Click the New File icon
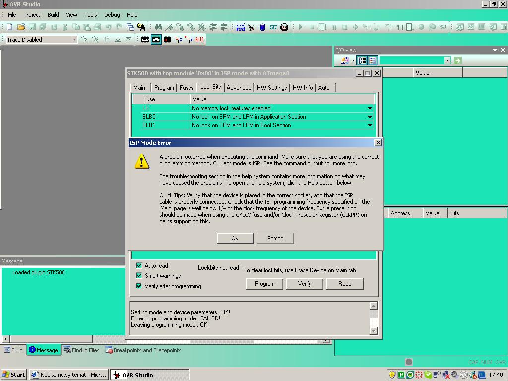The height and width of the screenshot is (381, 508). pos(10,27)
